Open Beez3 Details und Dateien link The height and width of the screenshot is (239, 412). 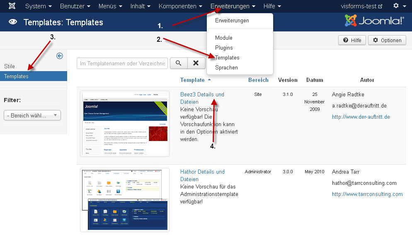[x=202, y=98]
